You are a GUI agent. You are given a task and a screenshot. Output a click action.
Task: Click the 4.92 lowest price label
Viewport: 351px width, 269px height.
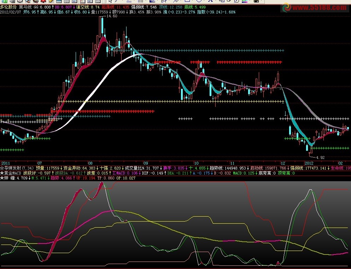click(x=320, y=158)
